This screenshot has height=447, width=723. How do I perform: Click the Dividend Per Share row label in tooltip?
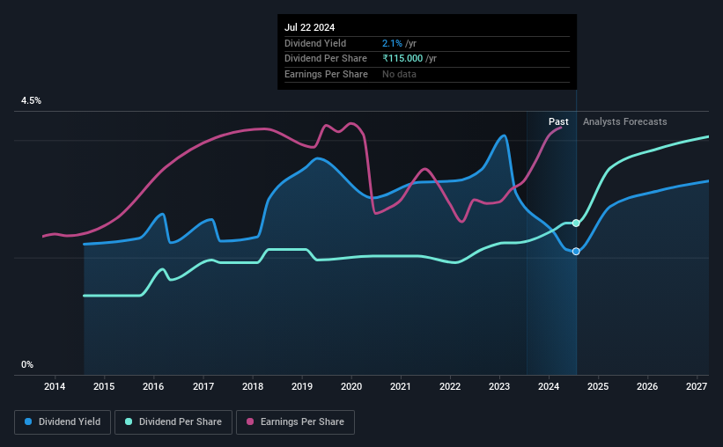326,59
